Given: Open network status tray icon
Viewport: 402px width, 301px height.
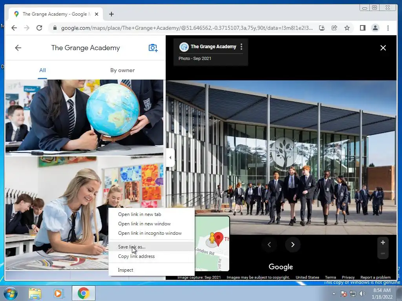Looking at the screenshot, I should pos(353,293).
